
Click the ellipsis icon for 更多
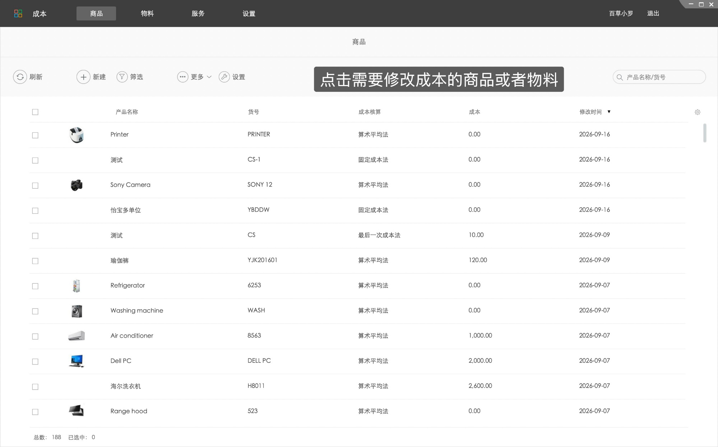pyautogui.click(x=182, y=77)
